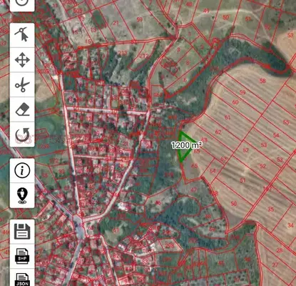Select parcel 58 in the field
The height and width of the screenshot is (286, 296).
pyautogui.click(x=262, y=81)
